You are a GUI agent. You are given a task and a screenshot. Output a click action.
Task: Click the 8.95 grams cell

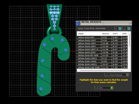(106, 61)
